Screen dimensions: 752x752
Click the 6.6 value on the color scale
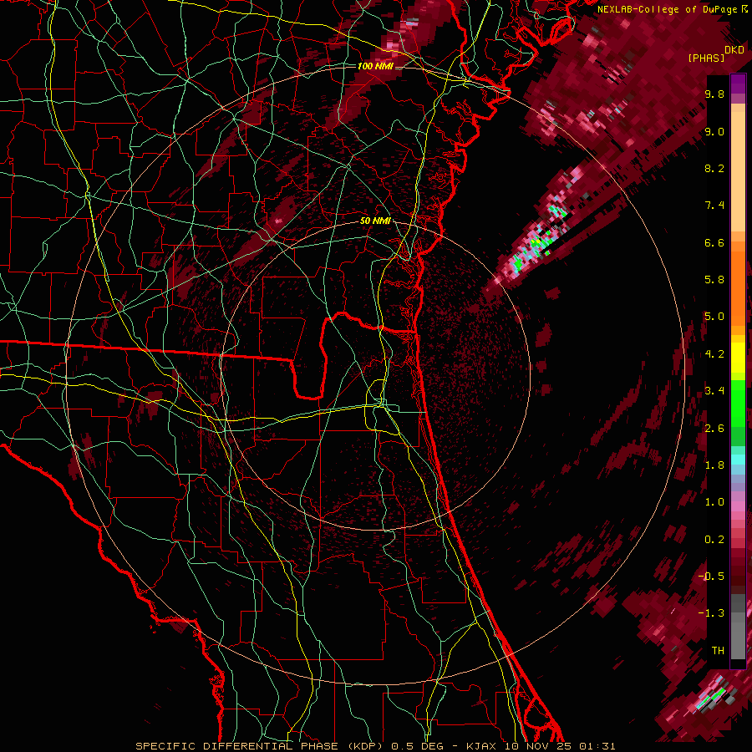pos(714,242)
